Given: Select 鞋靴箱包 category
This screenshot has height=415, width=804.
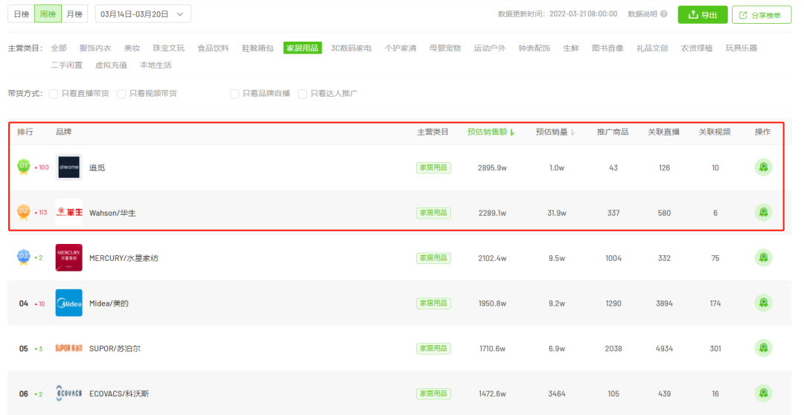Looking at the screenshot, I should (258, 48).
